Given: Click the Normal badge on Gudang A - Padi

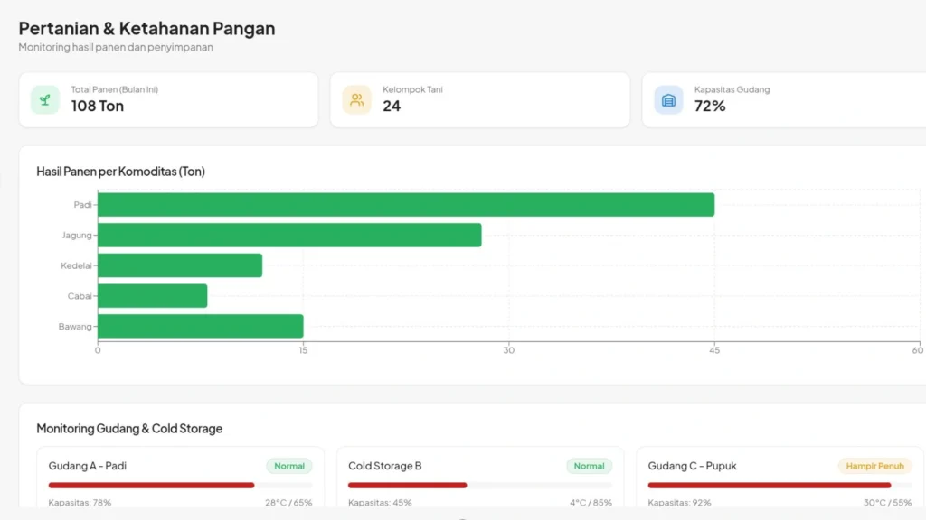Looking at the screenshot, I should click(288, 466).
